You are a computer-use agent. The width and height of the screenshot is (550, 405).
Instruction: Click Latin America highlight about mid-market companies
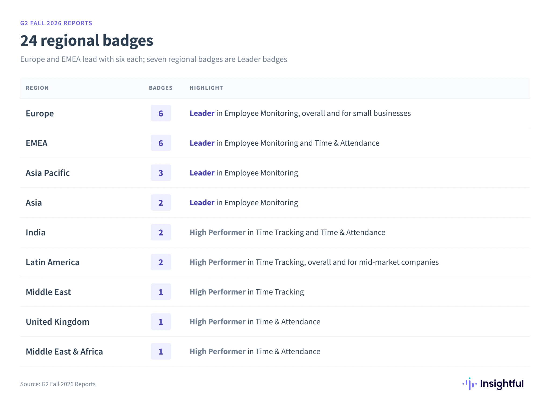[314, 262]
